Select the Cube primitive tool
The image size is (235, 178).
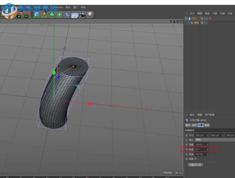[37, 15]
